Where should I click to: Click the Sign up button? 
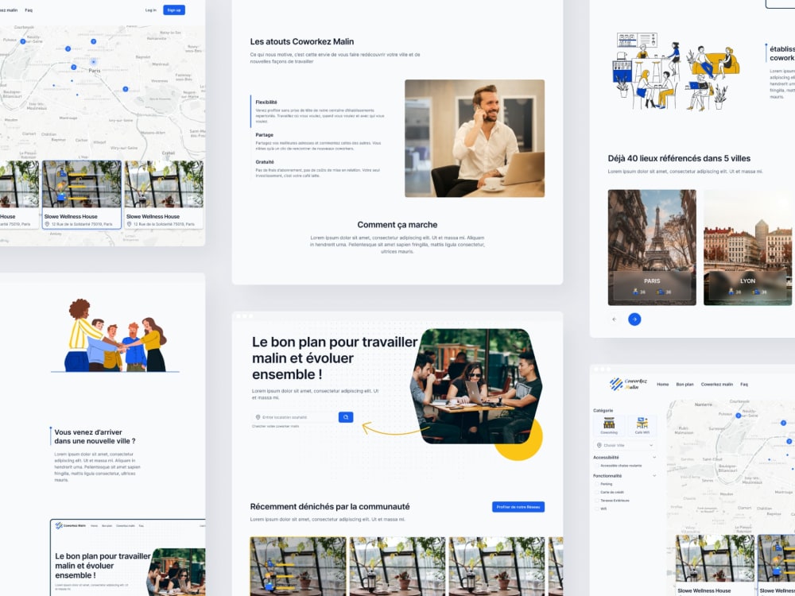pos(174,10)
